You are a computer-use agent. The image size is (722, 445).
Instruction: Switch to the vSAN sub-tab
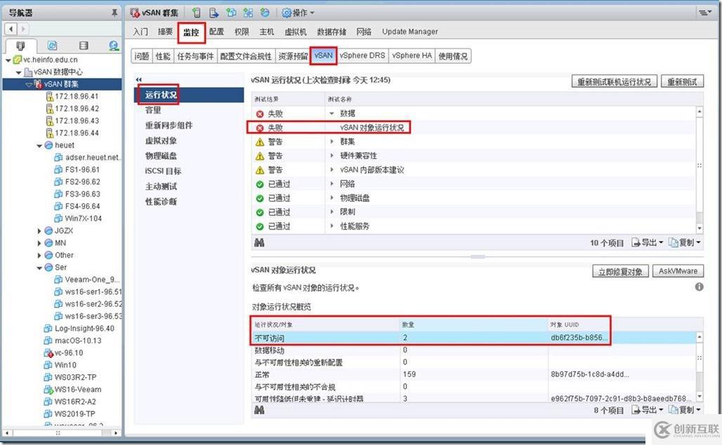(x=323, y=55)
